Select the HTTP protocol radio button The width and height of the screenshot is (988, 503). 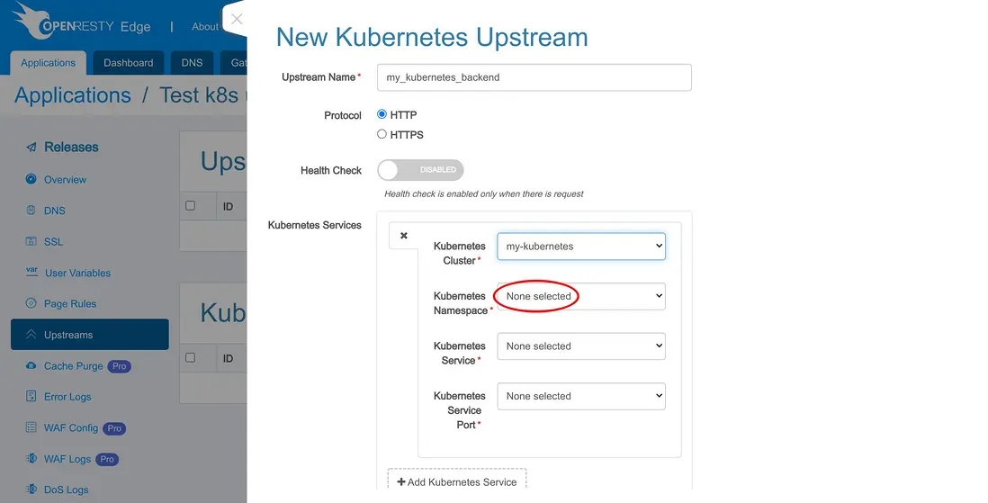point(382,114)
